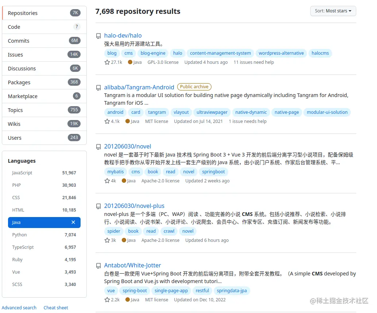This screenshot has width=377, height=313.
Task: Click the mybatis topic tag
Action: click(116, 172)
